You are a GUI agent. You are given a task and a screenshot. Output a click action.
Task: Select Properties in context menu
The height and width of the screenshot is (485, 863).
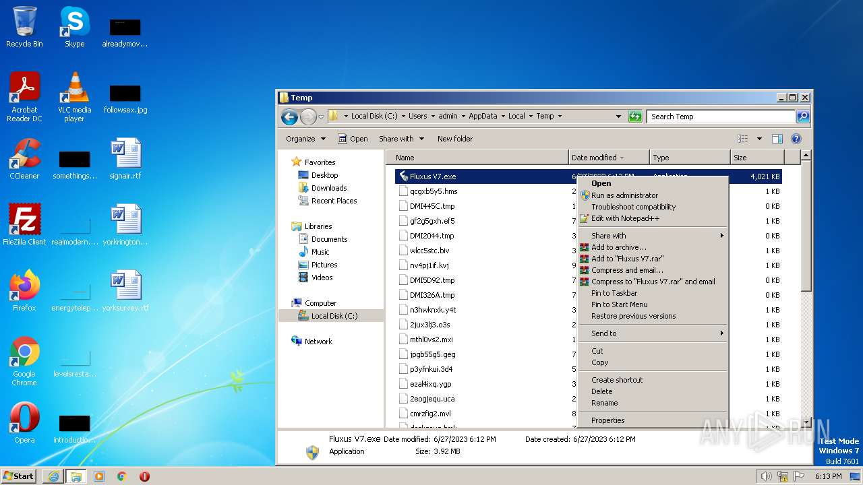tap(653, 420)
